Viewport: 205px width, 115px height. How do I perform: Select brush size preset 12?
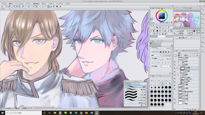pyautogui.click(x=152, y=87)
